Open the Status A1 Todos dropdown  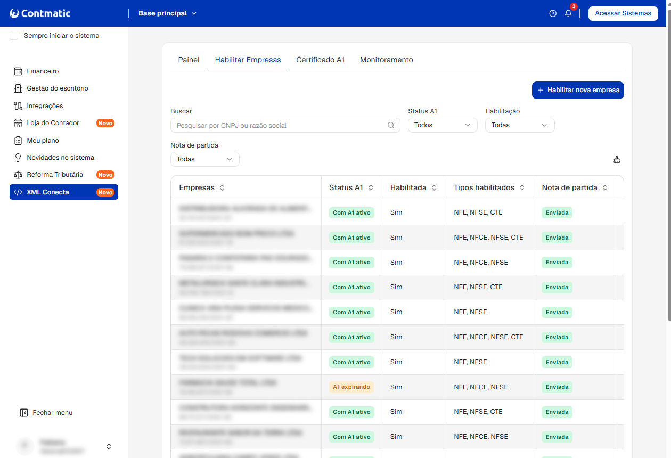443,125
